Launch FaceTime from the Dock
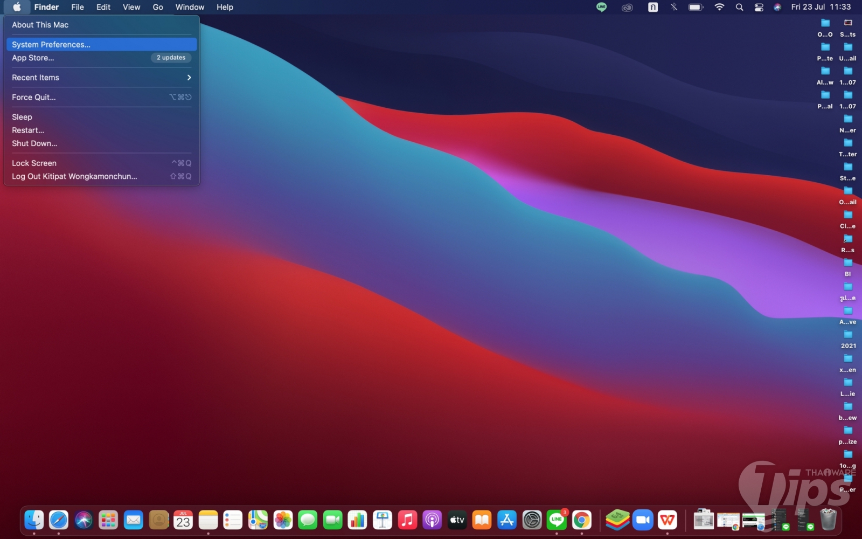Image resolution: width=862 pixels, height=539 pixels. pos(333,520)
